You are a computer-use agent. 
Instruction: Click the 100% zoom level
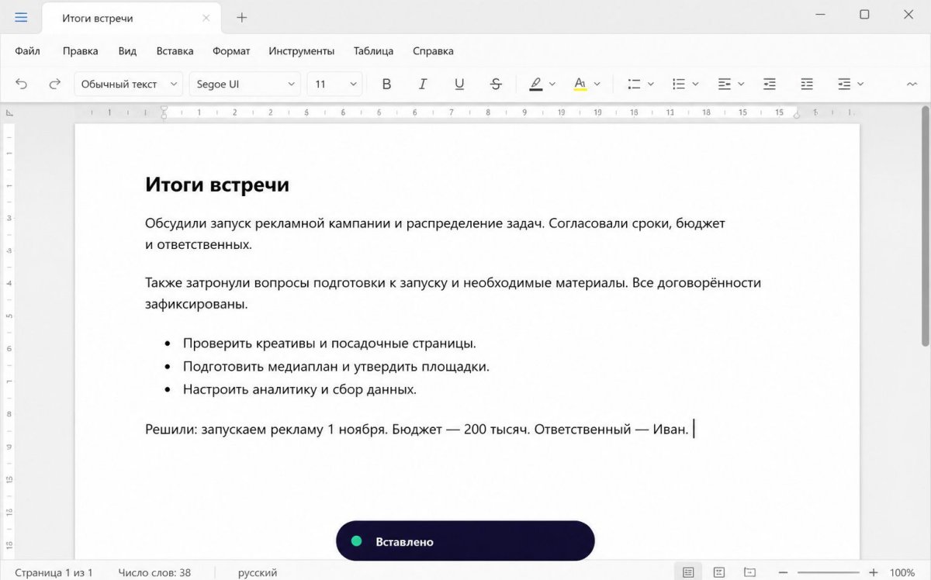pyautogui.click(x=902, y=572)
